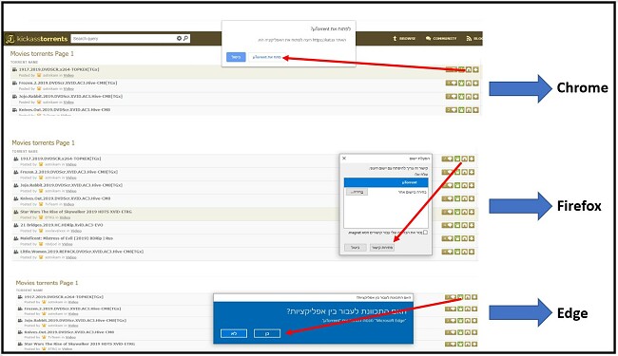The height and width of the screenshot is (356, 618).
Task: Click Open link button in Firefox dialog
Action: coord(382,248)
